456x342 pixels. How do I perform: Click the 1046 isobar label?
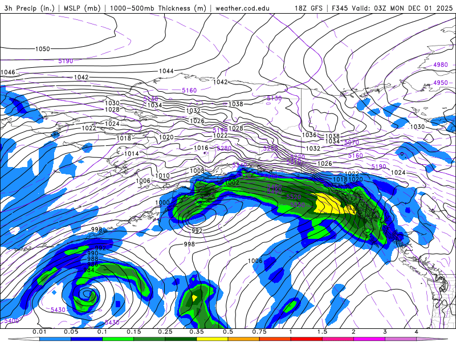click(8, 72)
